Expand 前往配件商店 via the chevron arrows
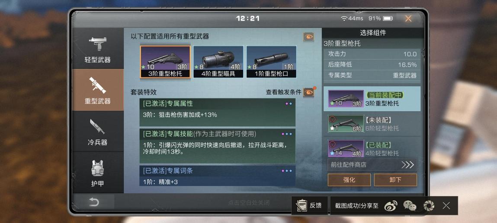 [407, 165]
